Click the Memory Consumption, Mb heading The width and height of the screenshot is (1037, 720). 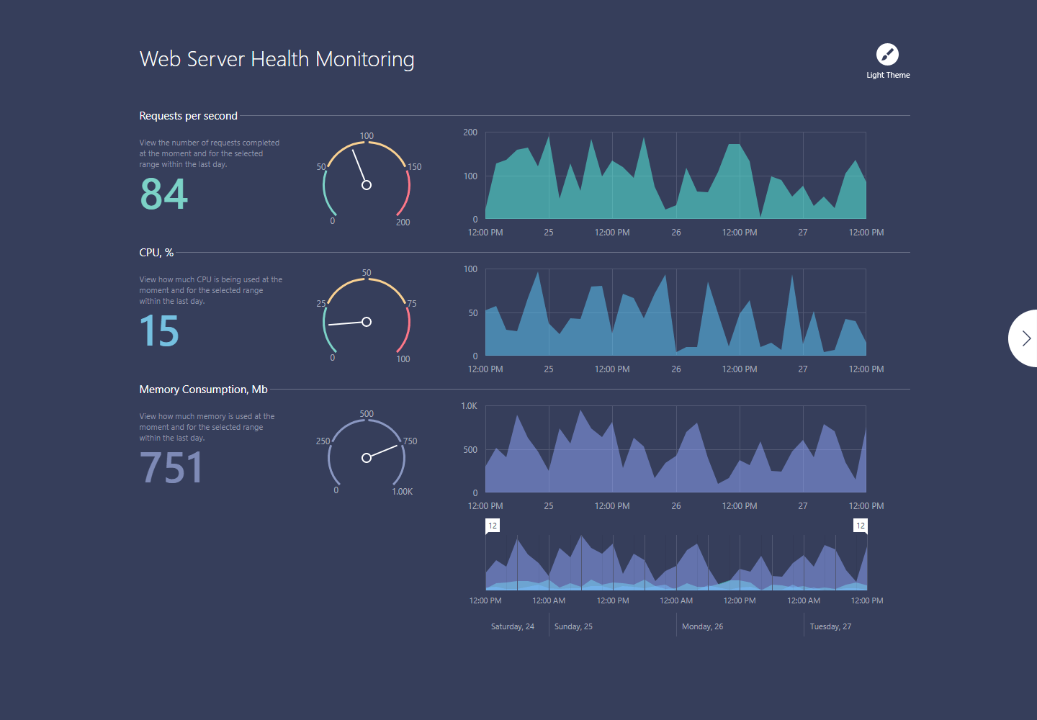203,390
